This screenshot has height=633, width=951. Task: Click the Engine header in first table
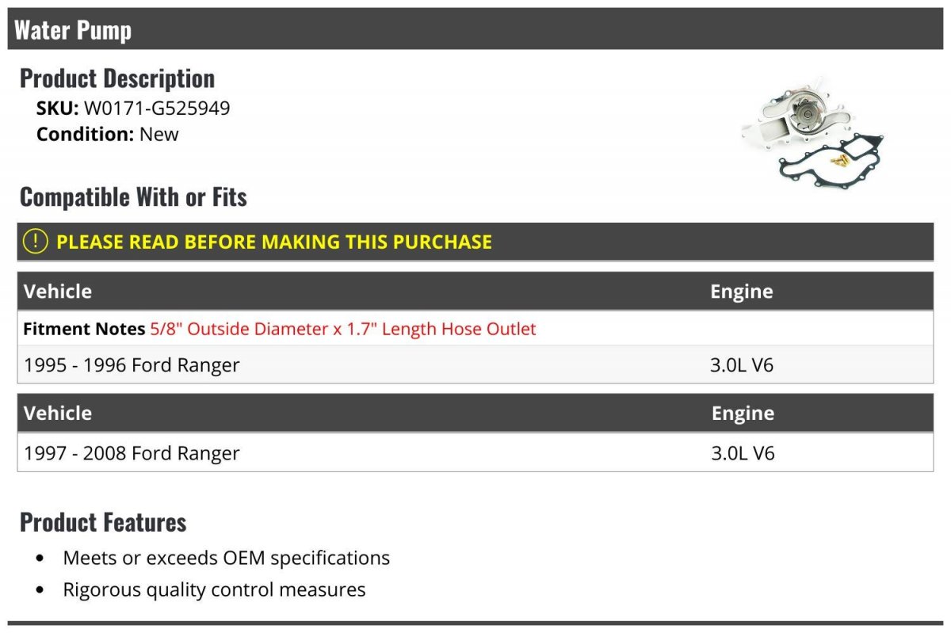click(x=741, y=292)
